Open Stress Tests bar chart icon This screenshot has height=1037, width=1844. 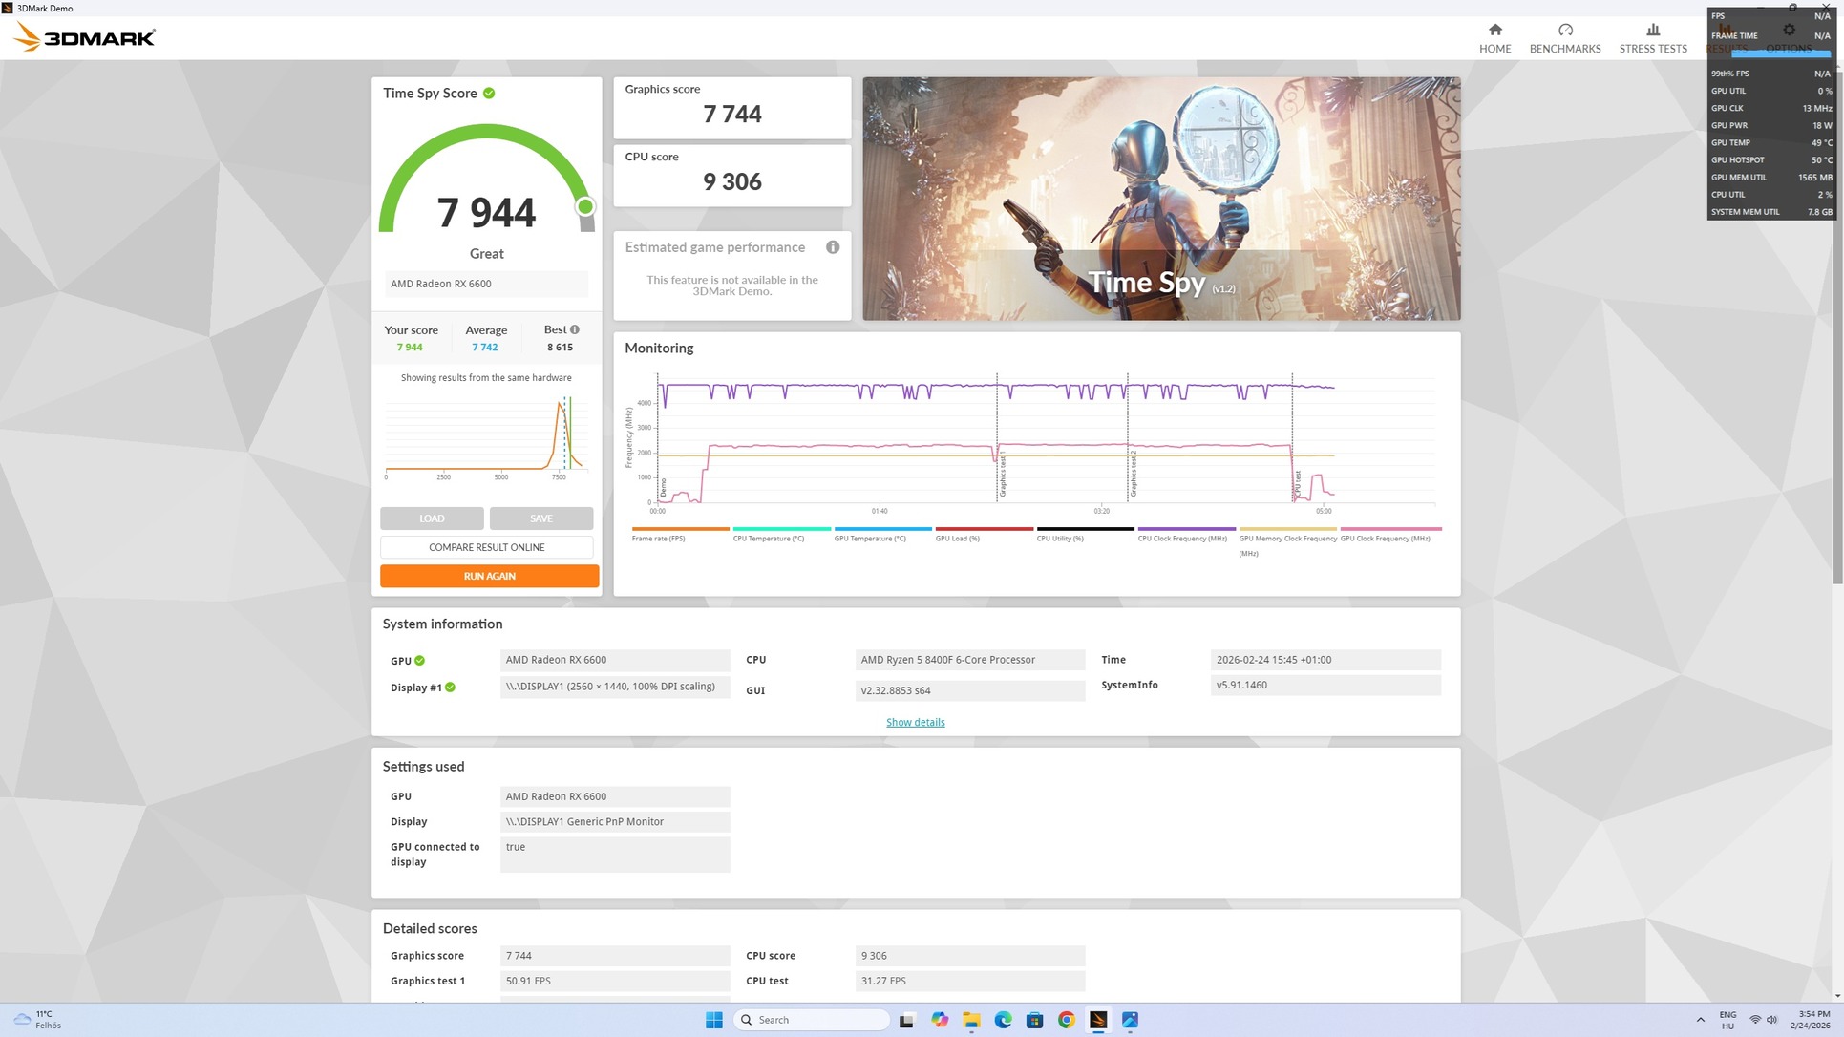[1652, 31]
